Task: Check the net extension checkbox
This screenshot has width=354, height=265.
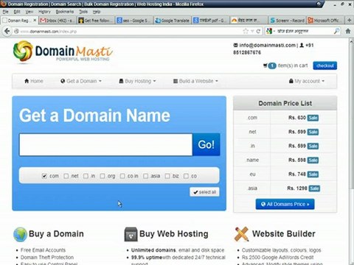Action: pyautogui.click(x=66, y=176)
